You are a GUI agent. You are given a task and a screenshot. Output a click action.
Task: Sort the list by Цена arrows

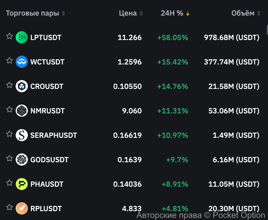point(141,13)
